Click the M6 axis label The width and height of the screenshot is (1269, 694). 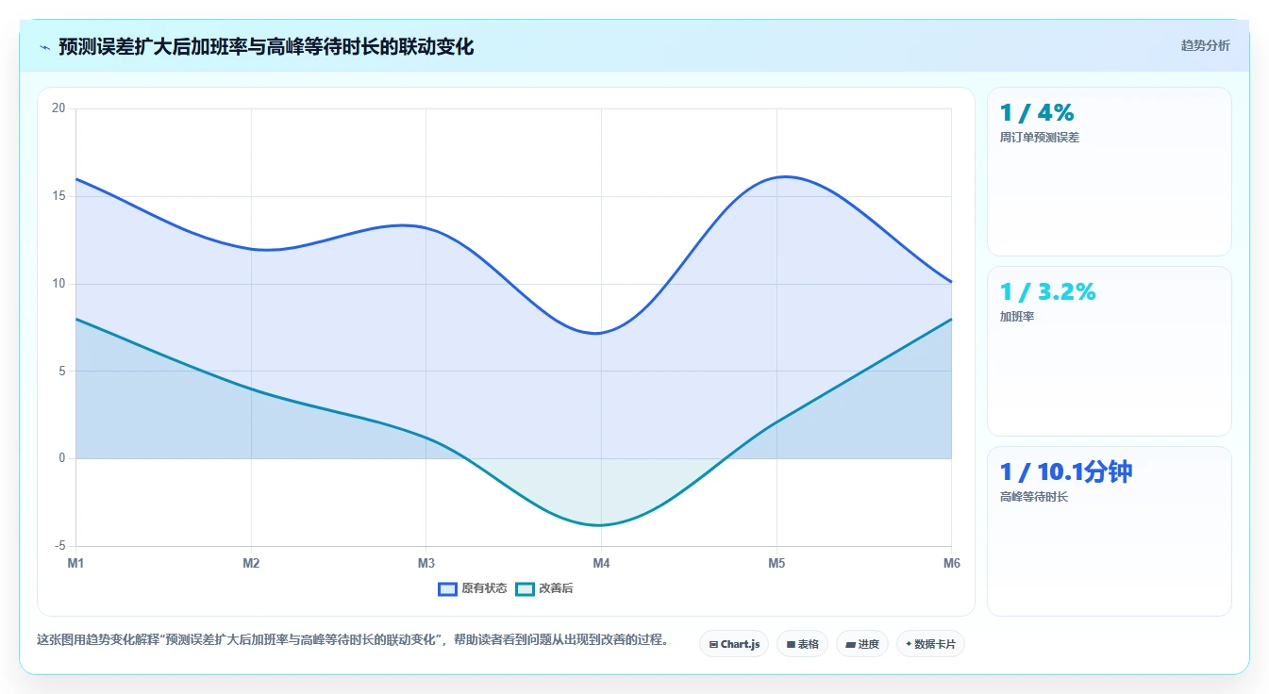tap(952, 563)
